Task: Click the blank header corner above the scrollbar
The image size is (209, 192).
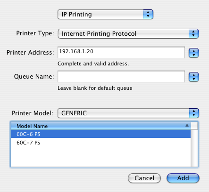Action: (x=194, y=126)
